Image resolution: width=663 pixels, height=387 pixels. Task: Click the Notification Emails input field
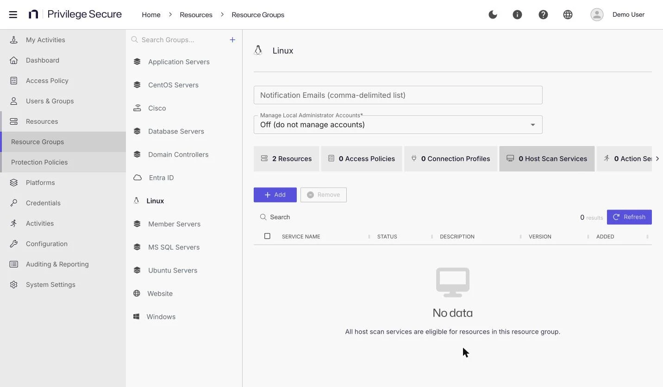click(398, 95)
